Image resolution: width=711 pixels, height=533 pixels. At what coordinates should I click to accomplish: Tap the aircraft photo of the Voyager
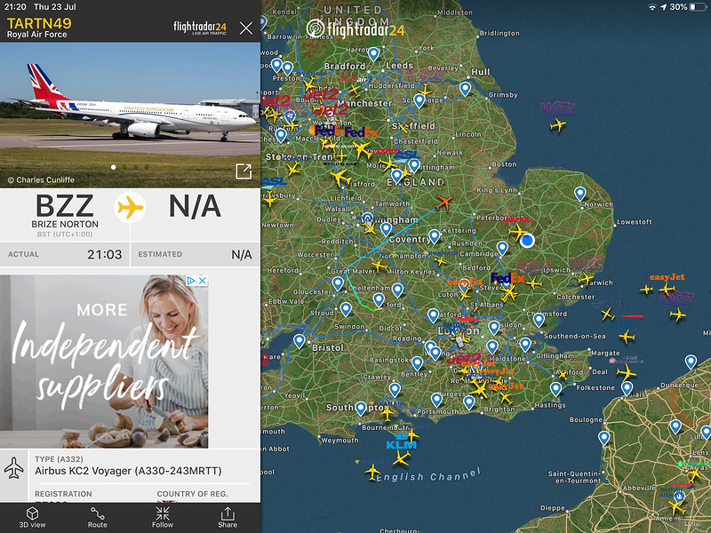(x=130, y=115)
